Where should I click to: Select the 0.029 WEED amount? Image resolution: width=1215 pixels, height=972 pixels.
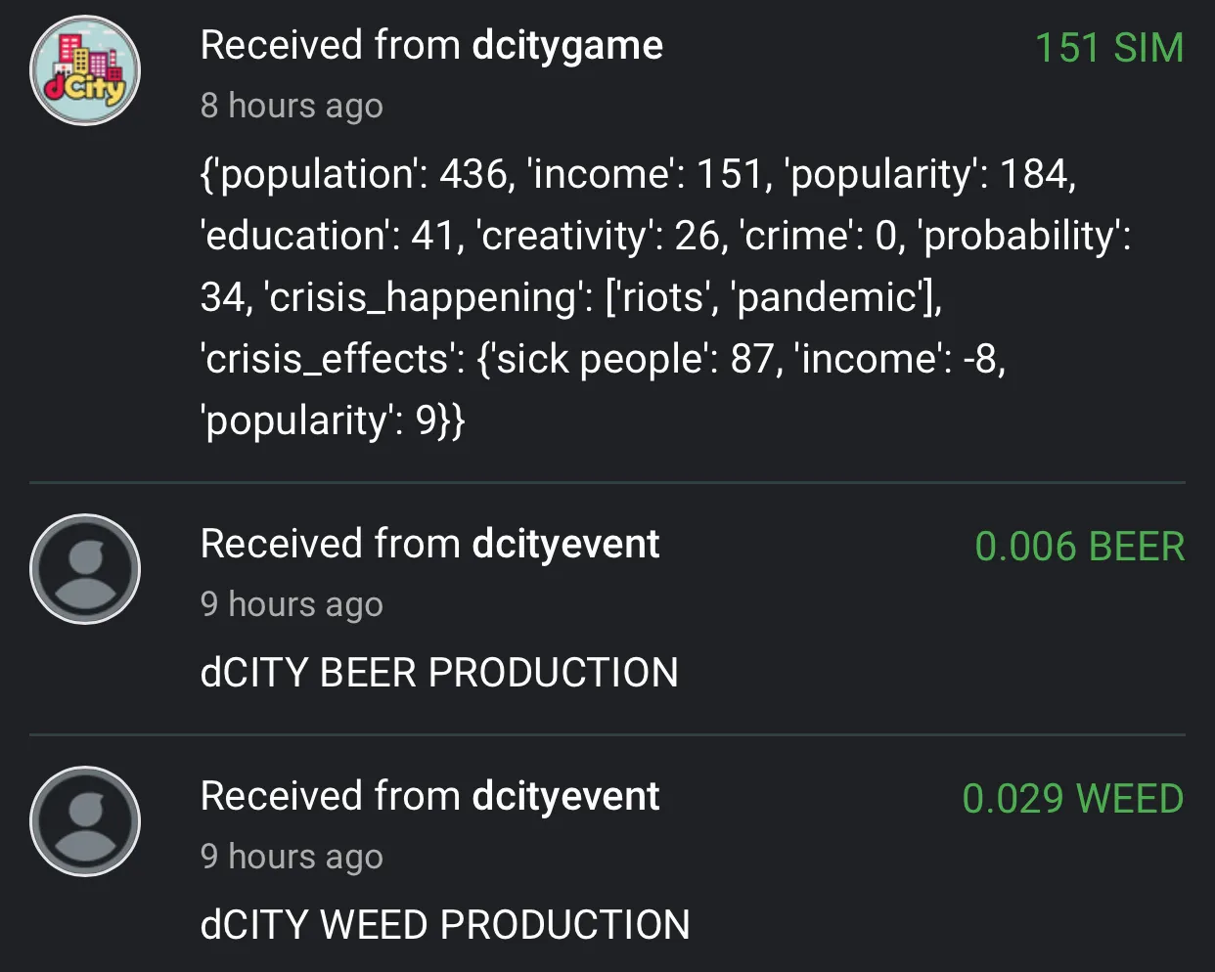(1073, 799)
